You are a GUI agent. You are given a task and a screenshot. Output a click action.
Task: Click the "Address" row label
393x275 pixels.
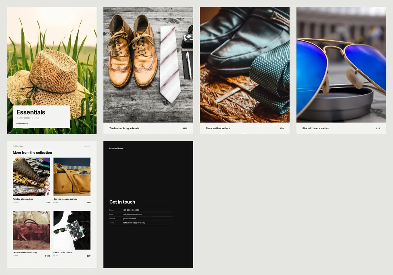tap(112, 223)
